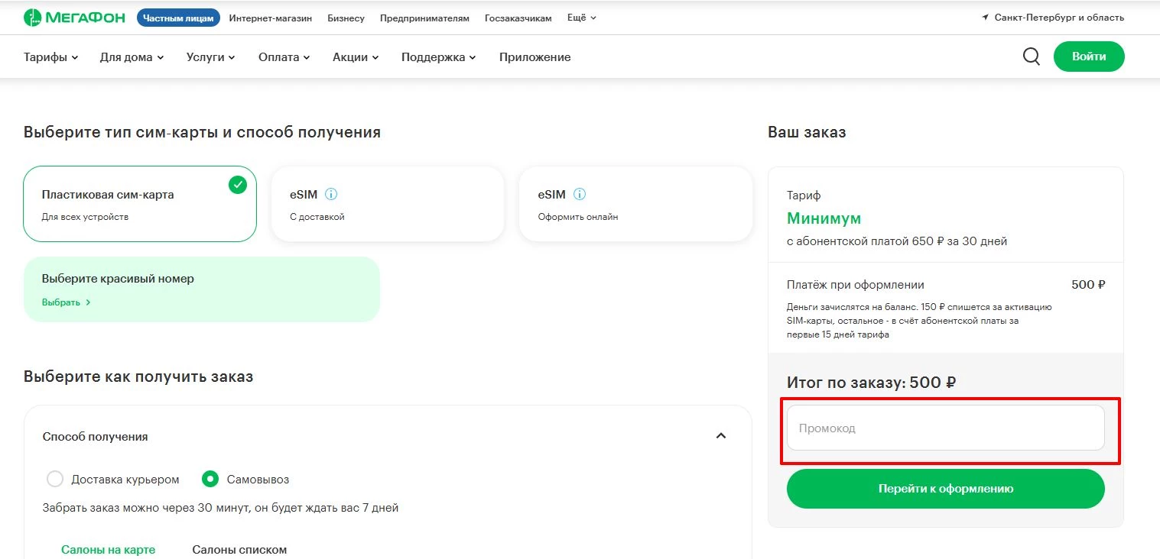This screenshot has height=559, width=1160.
Task: Select the Частным лицам tab
Action: [x=178, y=18]
